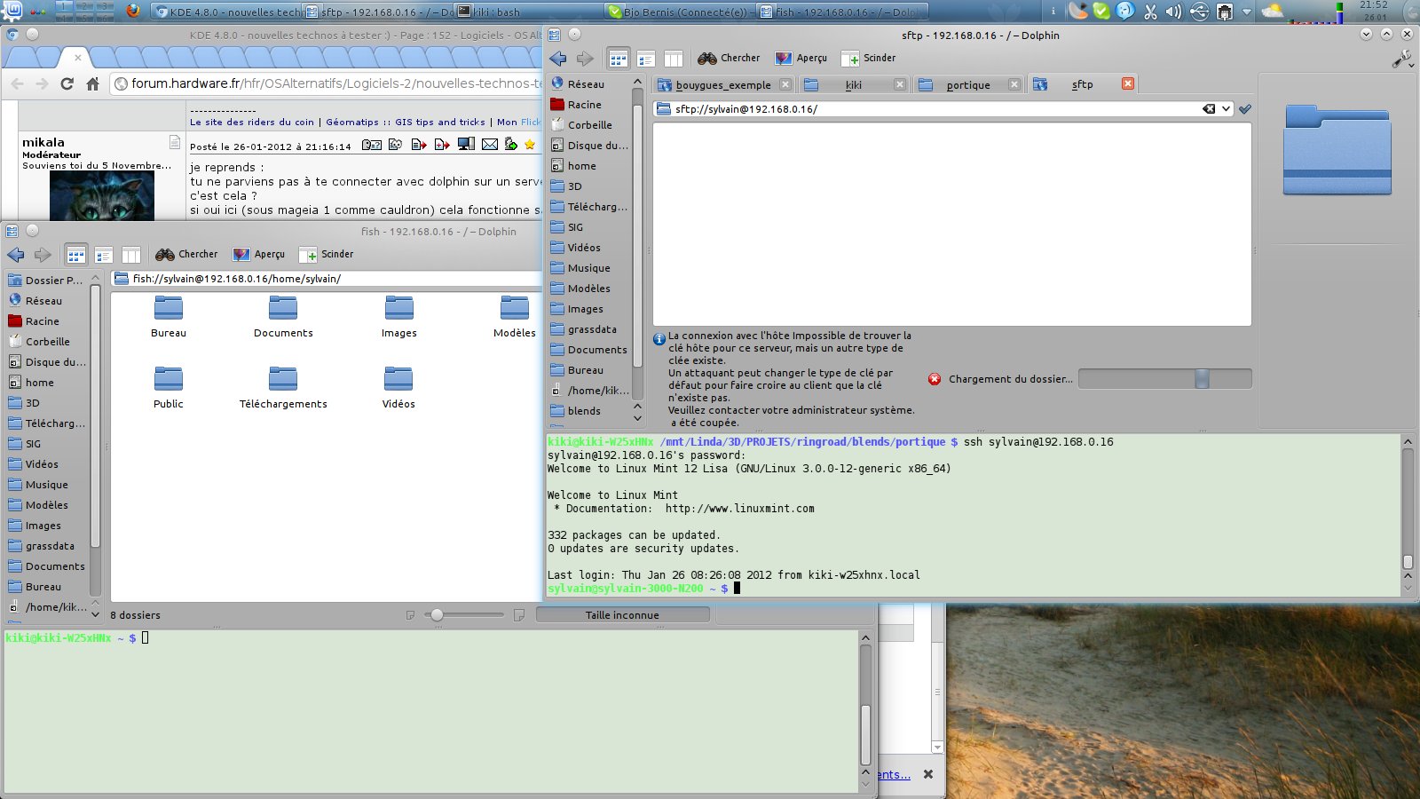
Task: Close the sftp tab
Action: click(x=1127, y=83)
